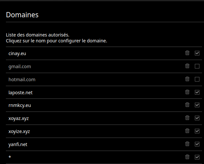Open the greyed gmail.com domain entry
Viewport: 204px width, 164px height.
click(x=20, y=66)
